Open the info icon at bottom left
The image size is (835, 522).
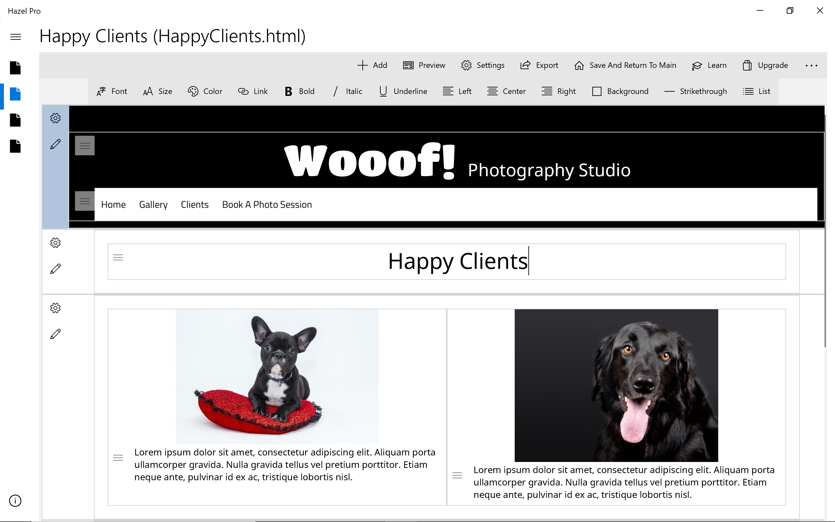pyautogui.click(x=15, y=500)
